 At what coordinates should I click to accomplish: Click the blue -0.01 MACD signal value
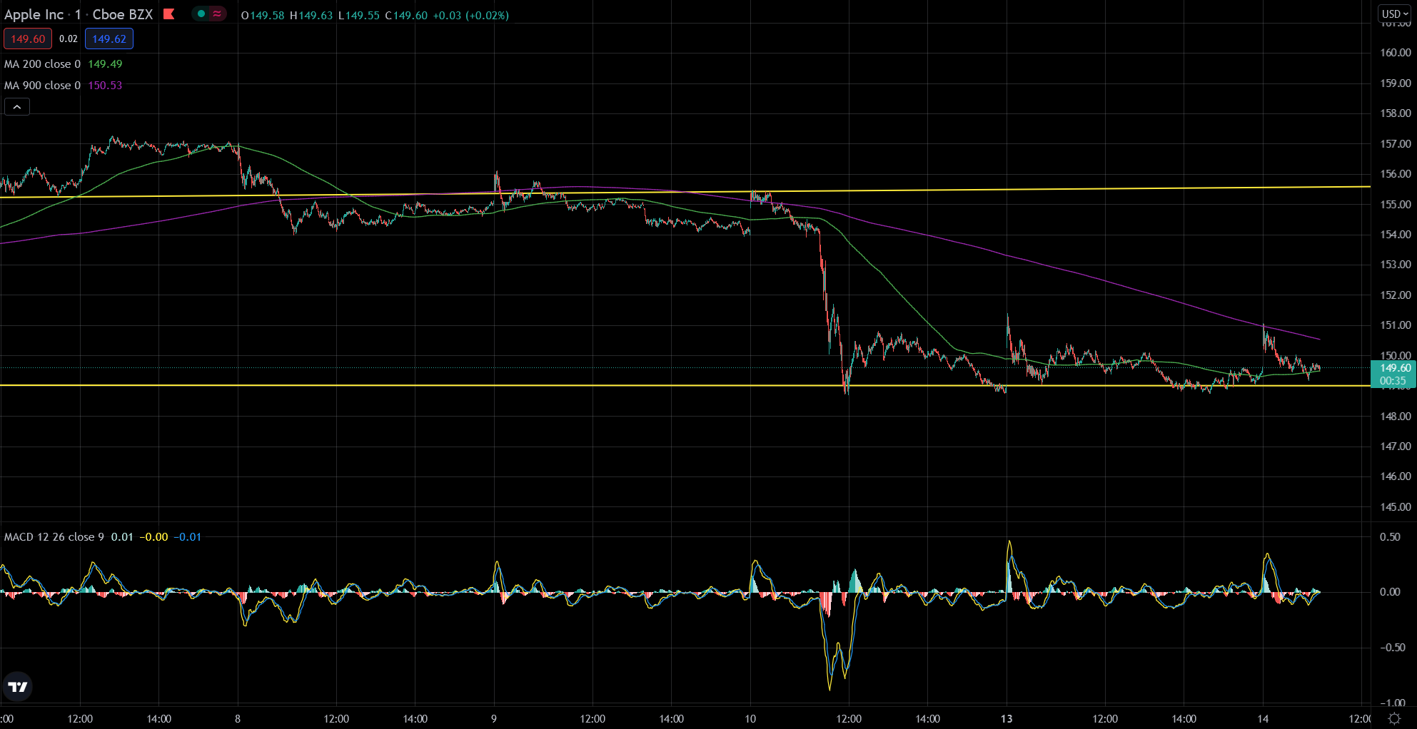188,537
